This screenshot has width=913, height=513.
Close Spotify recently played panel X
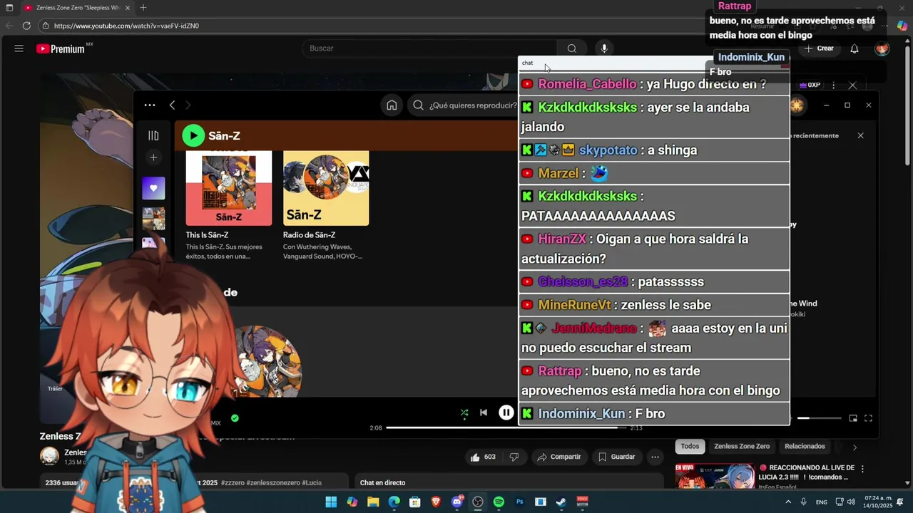click(860, 135)
